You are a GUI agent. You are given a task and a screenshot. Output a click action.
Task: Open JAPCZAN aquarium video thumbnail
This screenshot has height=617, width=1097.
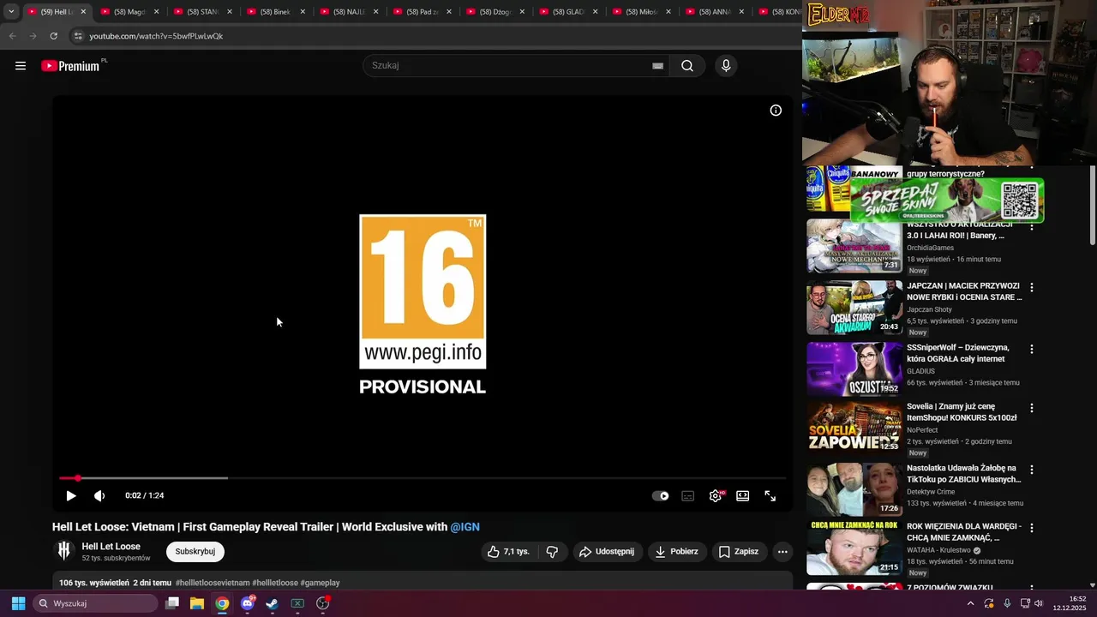(854, 308)
